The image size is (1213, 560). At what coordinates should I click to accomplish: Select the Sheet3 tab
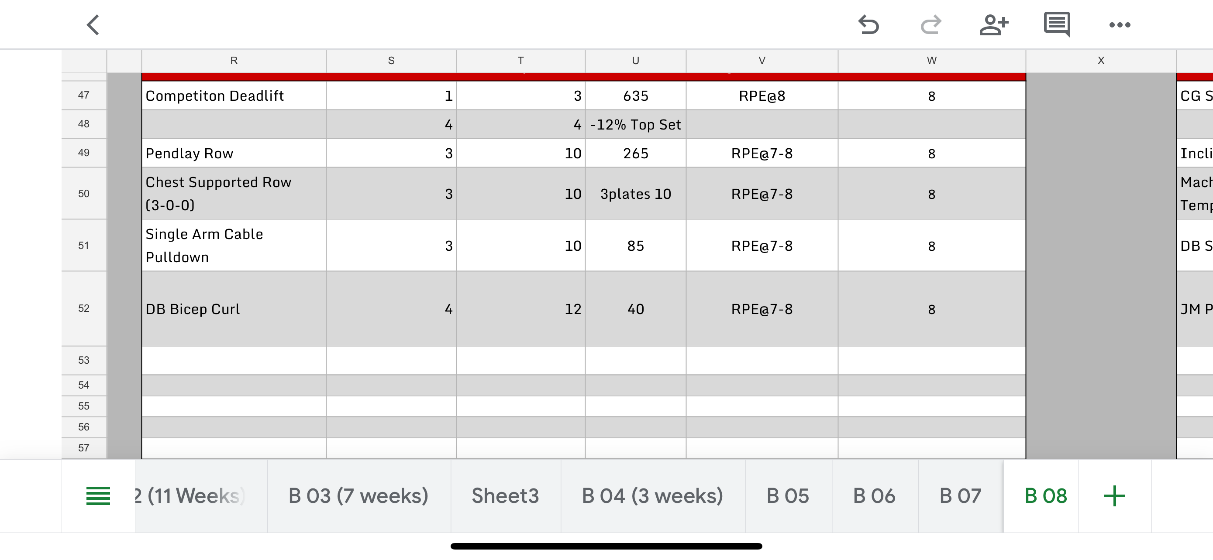click(x=505, y=496)
